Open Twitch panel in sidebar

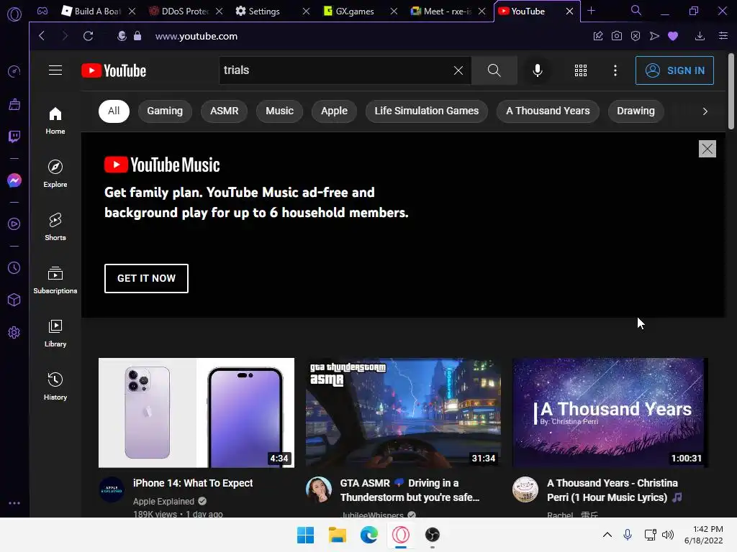pyautogui.click(x=14, y=137)
